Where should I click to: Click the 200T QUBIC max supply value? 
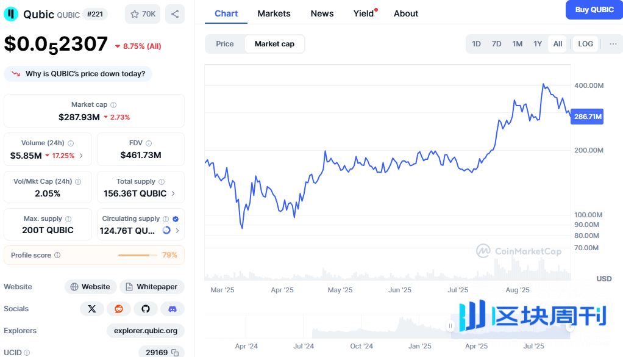click(48, 230)
